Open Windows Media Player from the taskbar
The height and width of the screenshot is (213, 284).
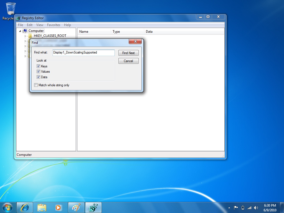[59, 207]
